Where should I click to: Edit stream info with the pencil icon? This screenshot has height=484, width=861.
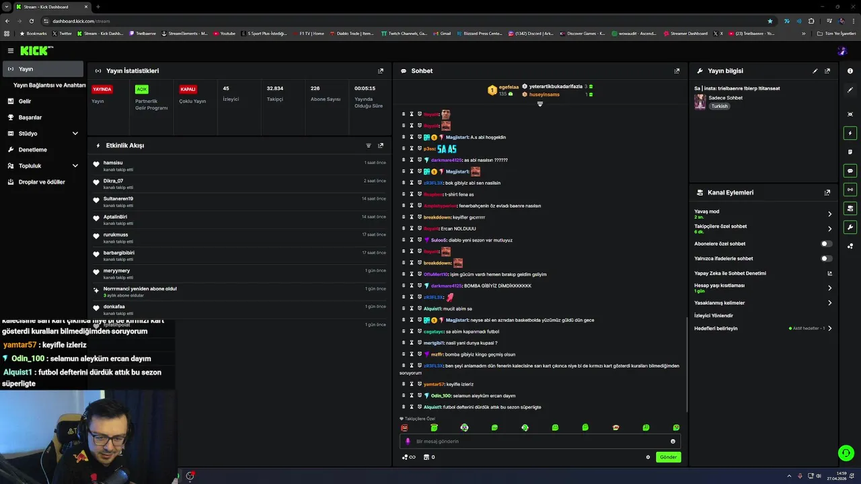(815, 71)
